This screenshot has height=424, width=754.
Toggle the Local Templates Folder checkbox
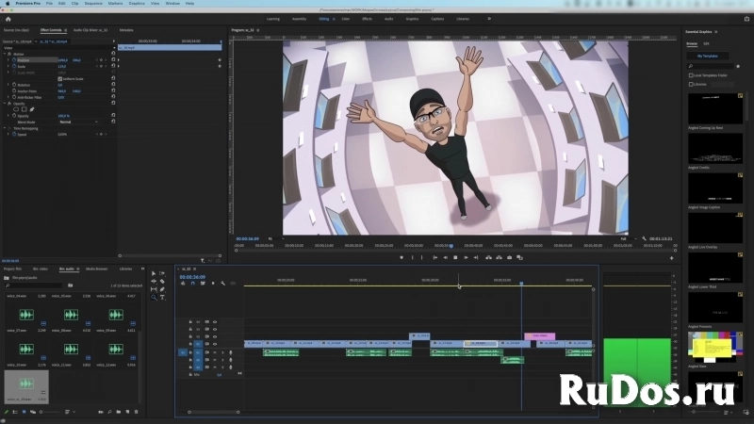[x=691, y=75]
